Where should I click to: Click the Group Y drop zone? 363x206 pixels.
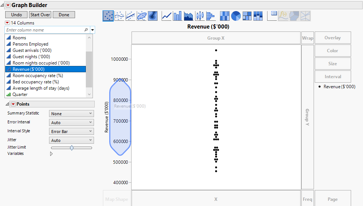click(x=307, y=117)
